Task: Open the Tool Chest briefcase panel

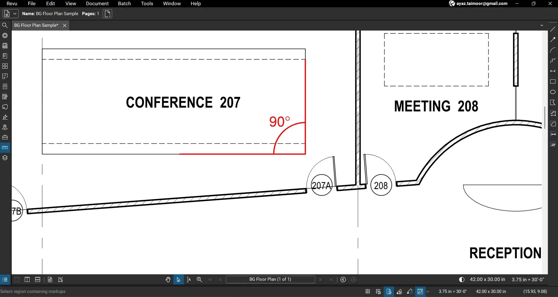Action: (x=5, y=137)
